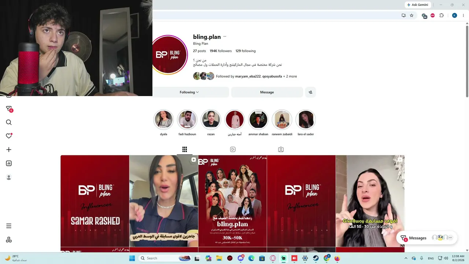Open Discord from the taskbar
The height and width of the screenshot is (264, 469).
click(241, 258)
